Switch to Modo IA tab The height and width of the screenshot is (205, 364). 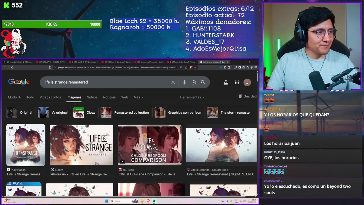pos(15,97)
